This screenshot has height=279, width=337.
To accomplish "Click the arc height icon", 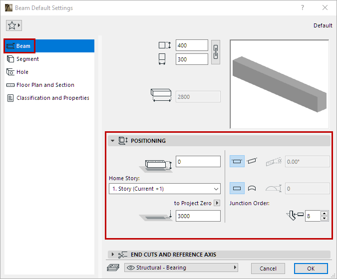I will pyautogui.click(x=274, y=188).
